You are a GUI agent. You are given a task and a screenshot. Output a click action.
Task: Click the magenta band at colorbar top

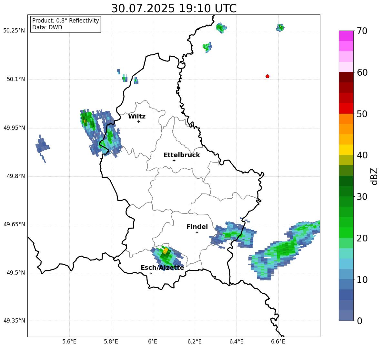pyautogui.click(x=346, y=36)
